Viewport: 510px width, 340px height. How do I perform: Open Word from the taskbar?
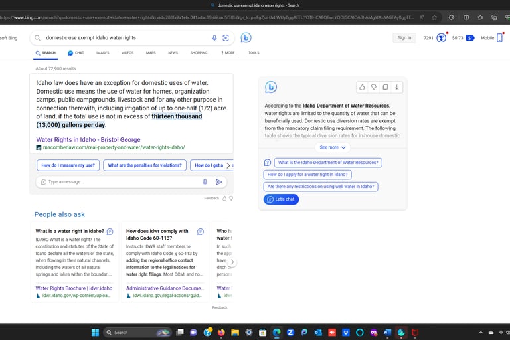387,332
